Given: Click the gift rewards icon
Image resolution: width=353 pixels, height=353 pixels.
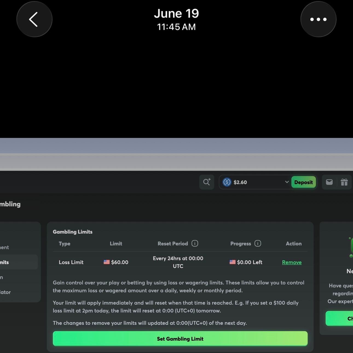Looking at the screenshot, I should (344, 182).
